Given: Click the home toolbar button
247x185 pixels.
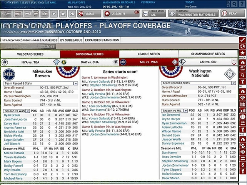Looking at the screenshot, I should tap(72, 14).
